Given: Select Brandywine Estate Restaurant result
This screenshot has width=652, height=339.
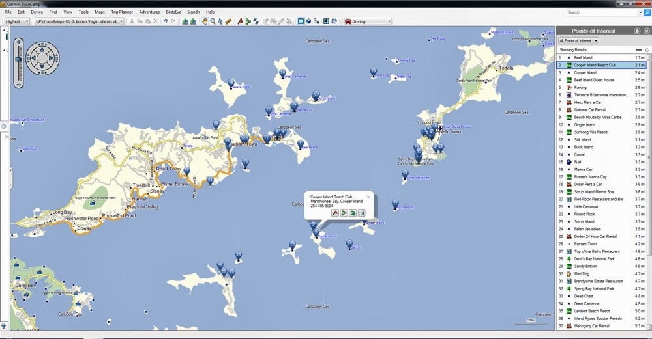Looking at the screenshot, I should pyautogui.click(x=601, y=281).
